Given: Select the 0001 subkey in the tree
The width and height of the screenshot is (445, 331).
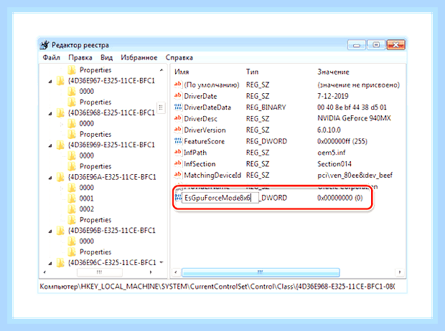Looking at the screenshot, I should pos(86,198).
